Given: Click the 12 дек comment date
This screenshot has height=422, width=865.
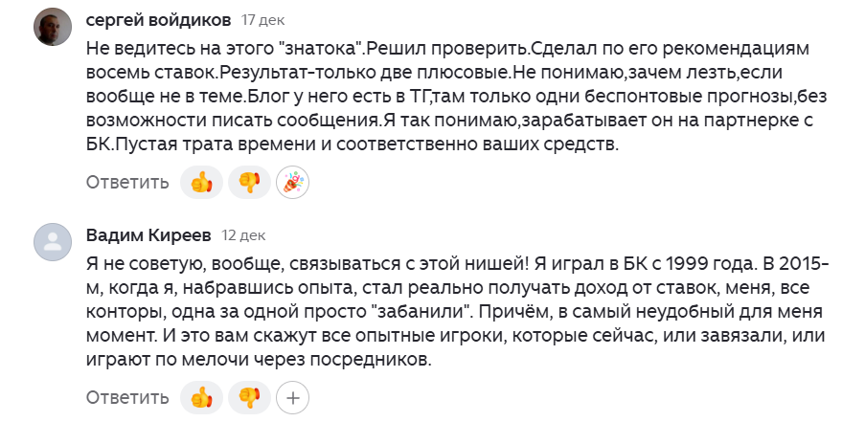Looking at the screenshot, I should point(243,234).
